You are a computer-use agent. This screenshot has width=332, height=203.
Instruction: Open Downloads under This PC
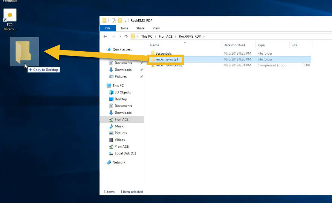coord(123,113)
